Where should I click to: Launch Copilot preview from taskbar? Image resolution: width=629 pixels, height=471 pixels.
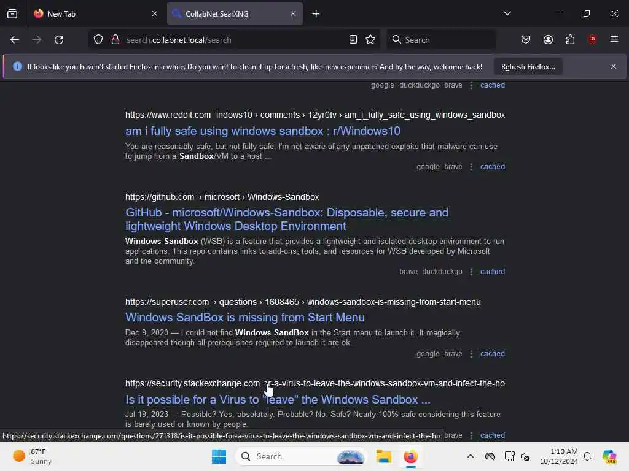(609, 456)
